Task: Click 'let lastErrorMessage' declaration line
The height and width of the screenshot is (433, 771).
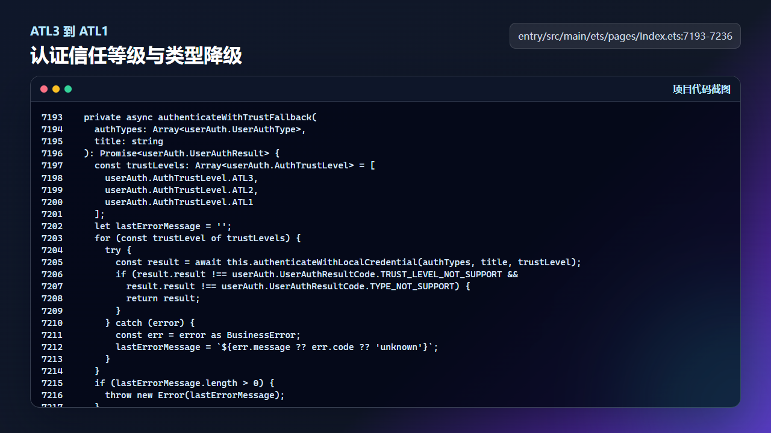Action: tap(163, 226)
